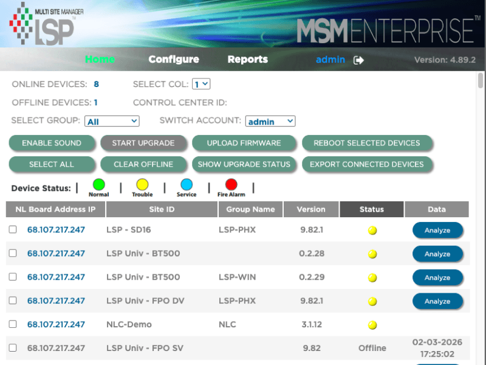This screenshot has height=365, width=486.
Task: Tick the checkbox for LSP - SD16 row
Action: coord(13,229)
